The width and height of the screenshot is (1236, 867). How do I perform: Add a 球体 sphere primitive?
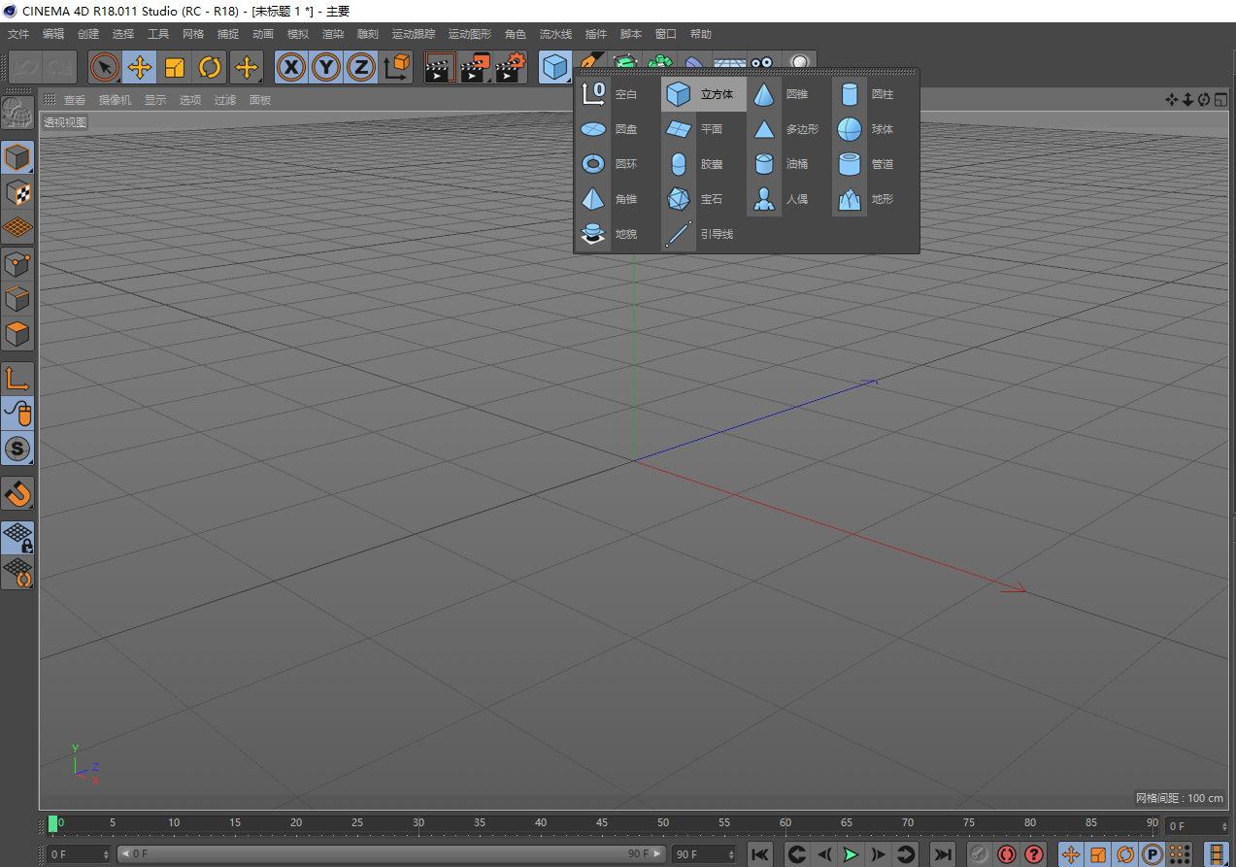[x=874, y=129]
